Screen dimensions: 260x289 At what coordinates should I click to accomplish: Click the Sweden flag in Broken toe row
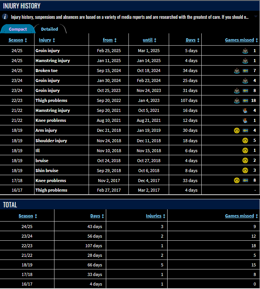tap(245, 71)
